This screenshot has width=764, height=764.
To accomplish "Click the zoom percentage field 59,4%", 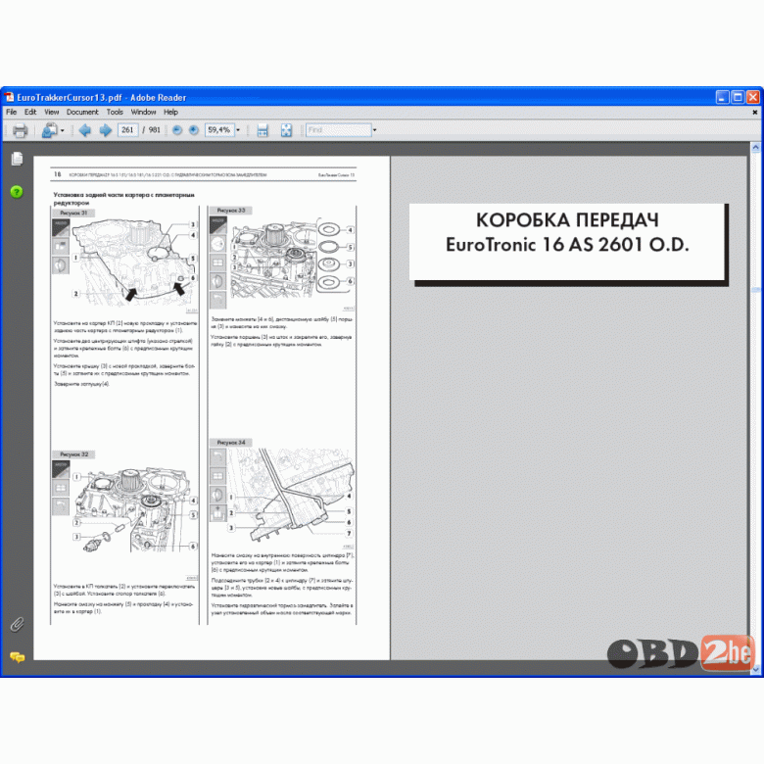I will click(219, 130).
